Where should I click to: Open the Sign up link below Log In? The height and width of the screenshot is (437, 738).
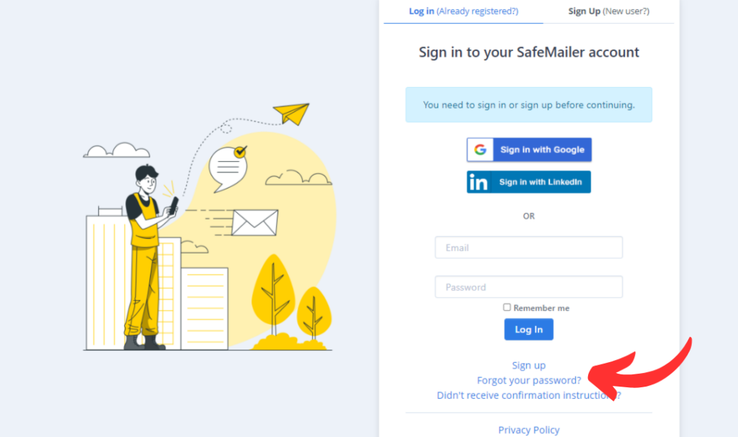point(528,366)
